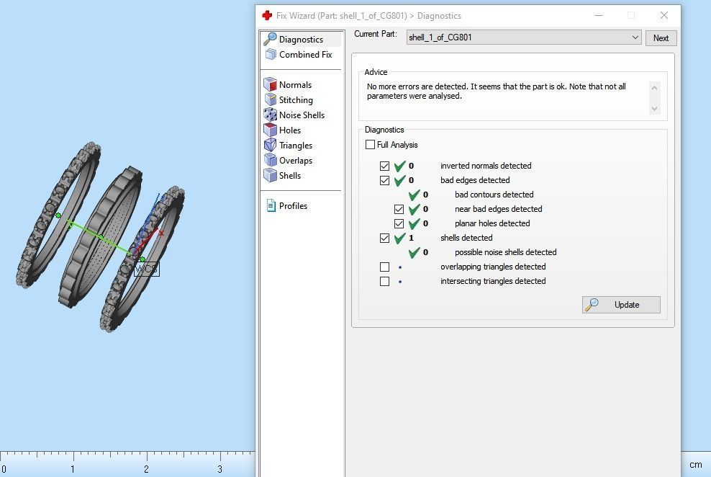This screenshot has width=711, height=477.
Task: Click the Next button
Action: coord(661,38)
